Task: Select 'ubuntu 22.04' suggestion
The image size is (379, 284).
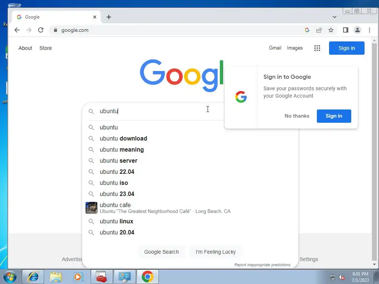Action: 190,172
